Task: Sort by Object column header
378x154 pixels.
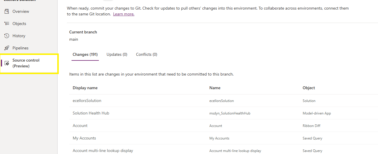Action: [x=309, y=88]
